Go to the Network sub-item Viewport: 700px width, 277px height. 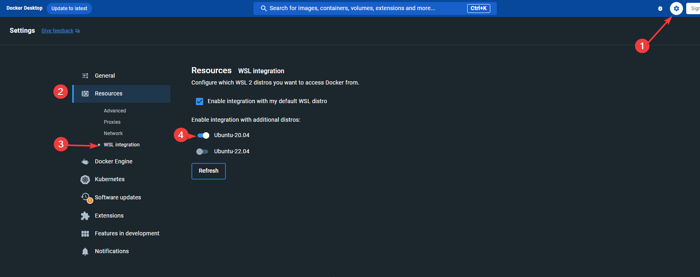click(x=113, y=133)
